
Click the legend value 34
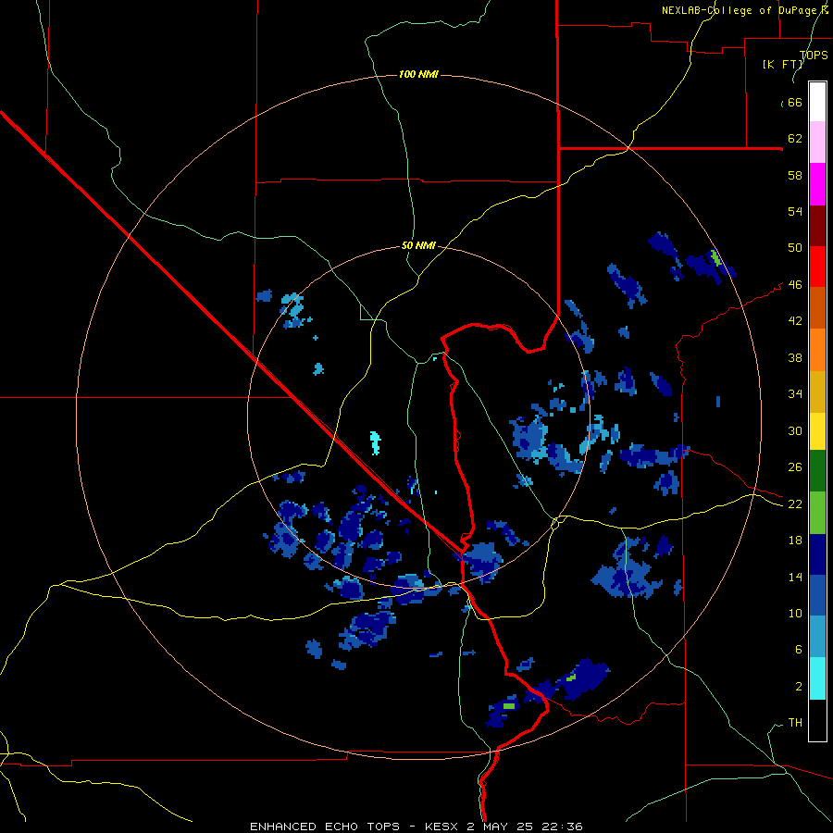pos(795,394)
